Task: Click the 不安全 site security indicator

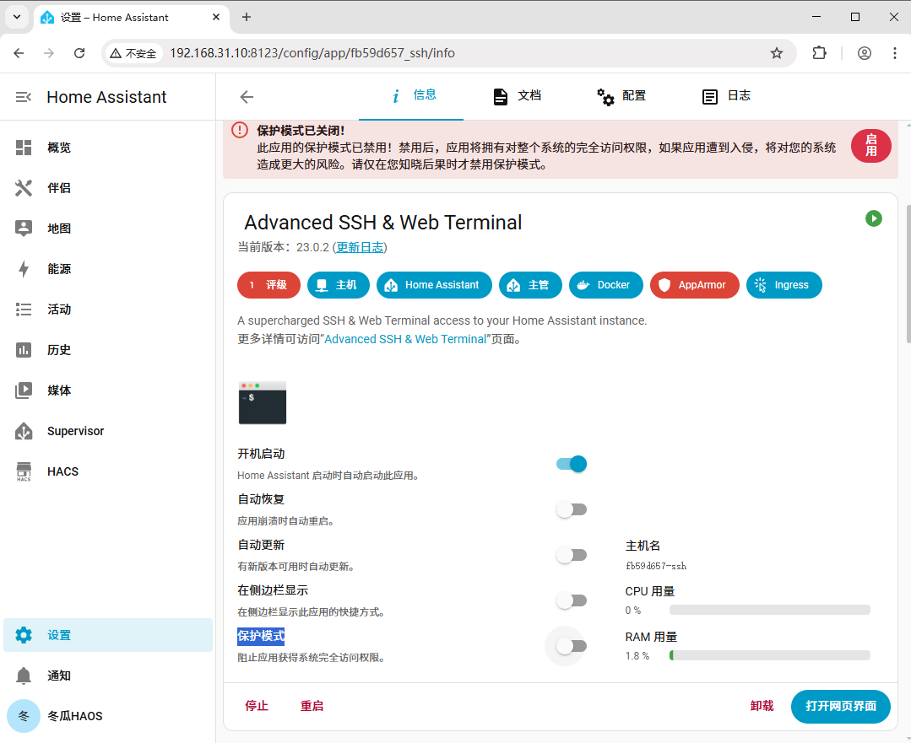Action: tap(133, 53)
